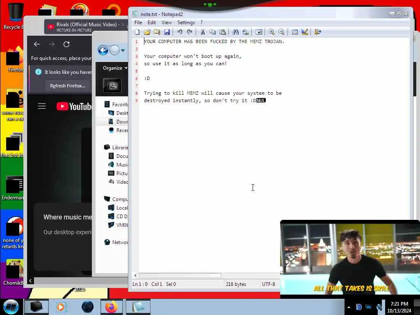Open the Organize dropdown in Explorer
The image size is (420, 315).
(115, 68)
